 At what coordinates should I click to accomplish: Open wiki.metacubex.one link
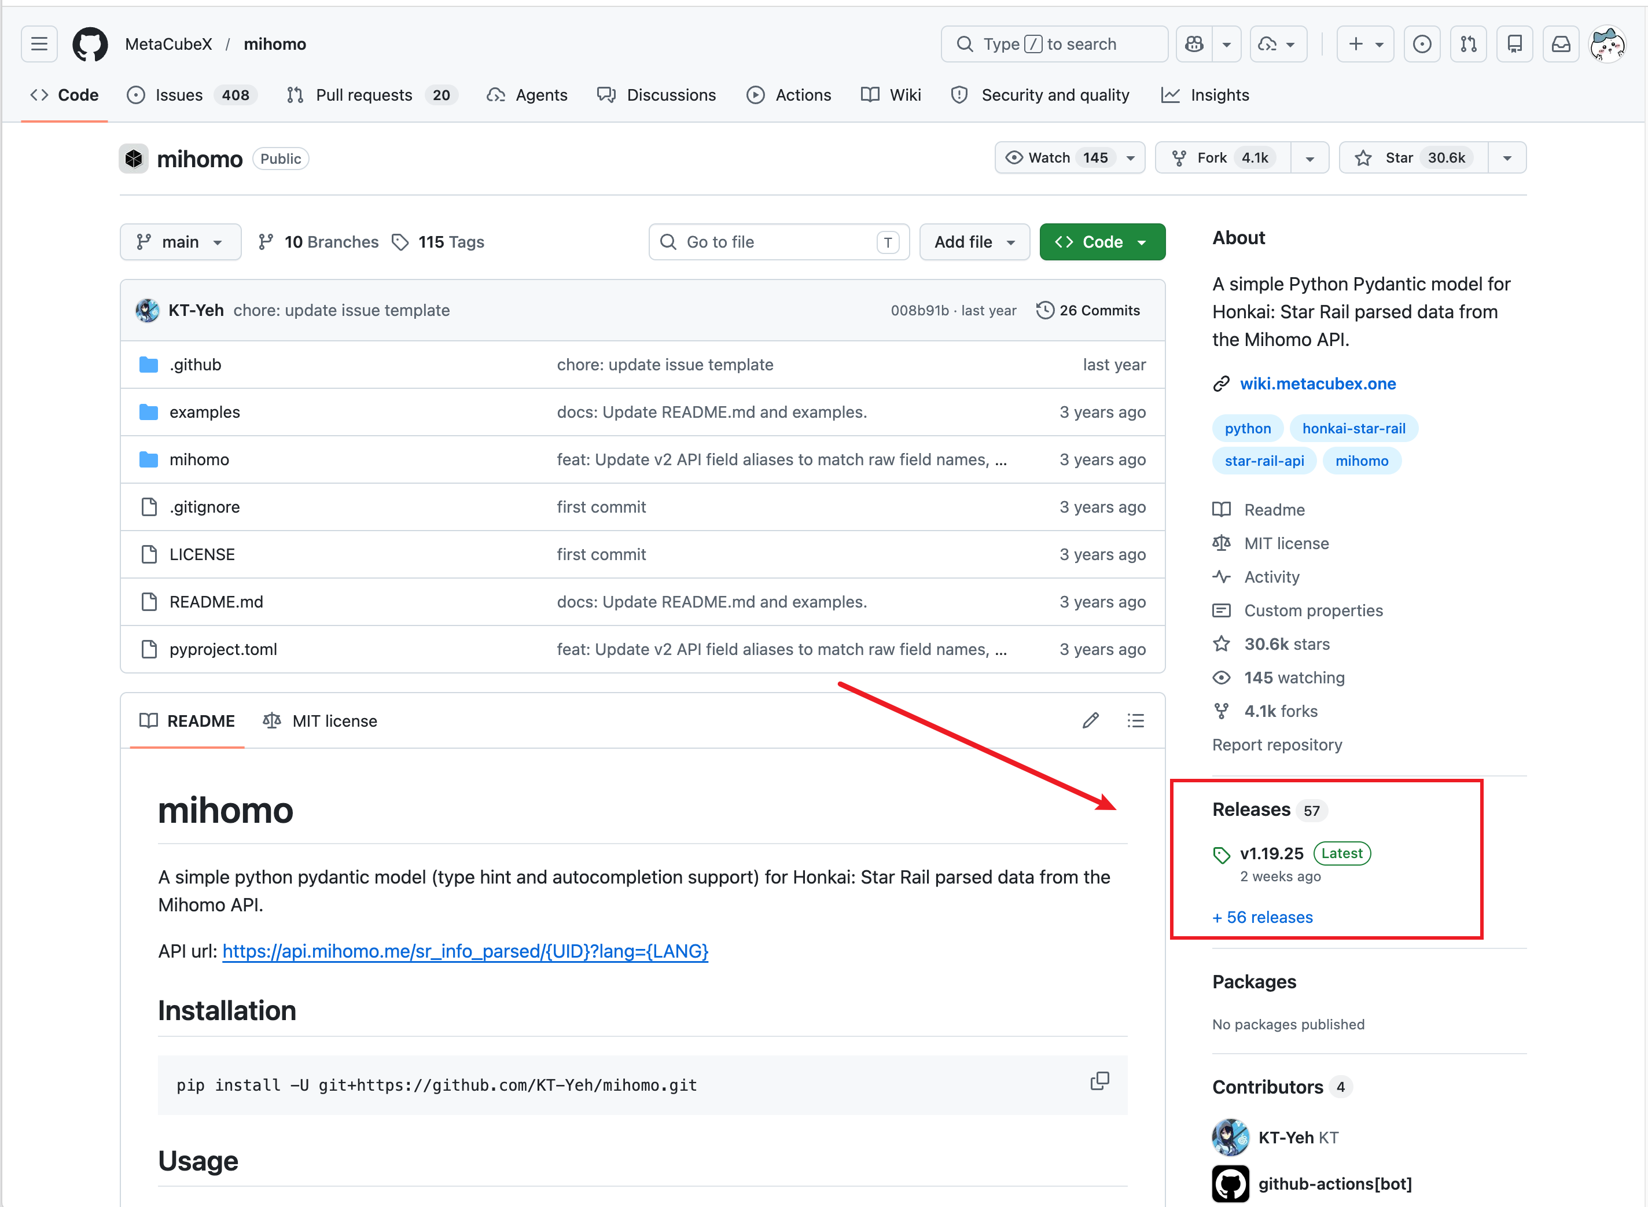pos(1318,384)
